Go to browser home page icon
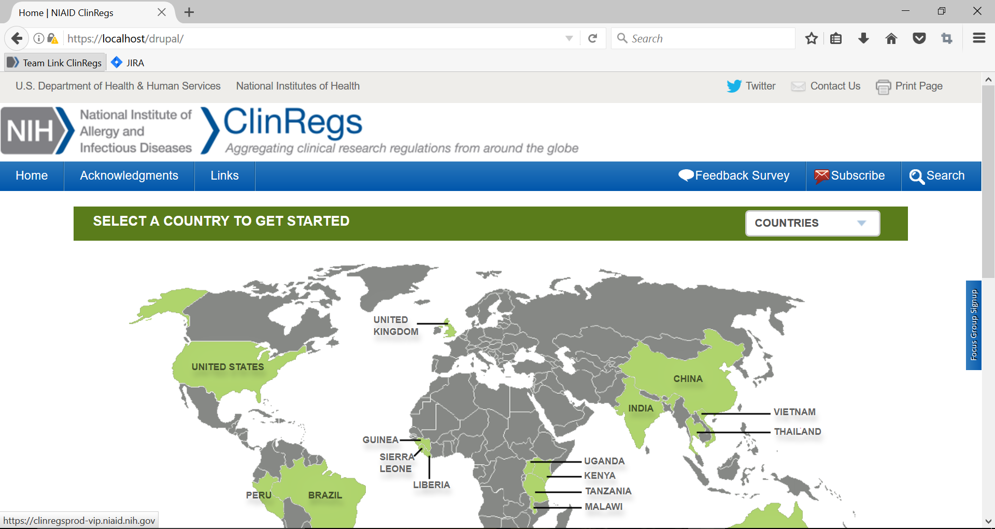The image size is (995, 529). click(x=891, y=38)
